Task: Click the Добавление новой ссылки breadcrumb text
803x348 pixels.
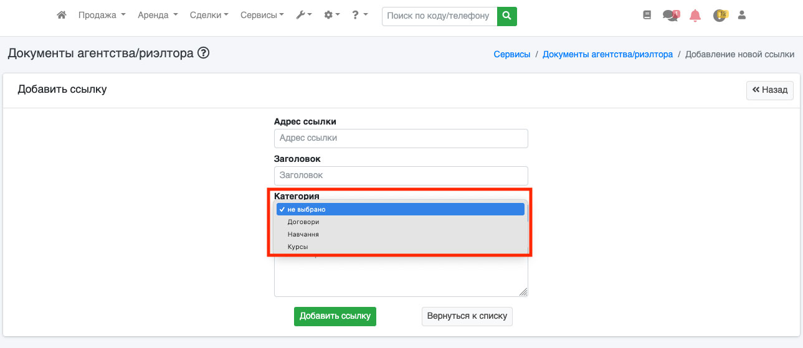Action: [739, 54]
